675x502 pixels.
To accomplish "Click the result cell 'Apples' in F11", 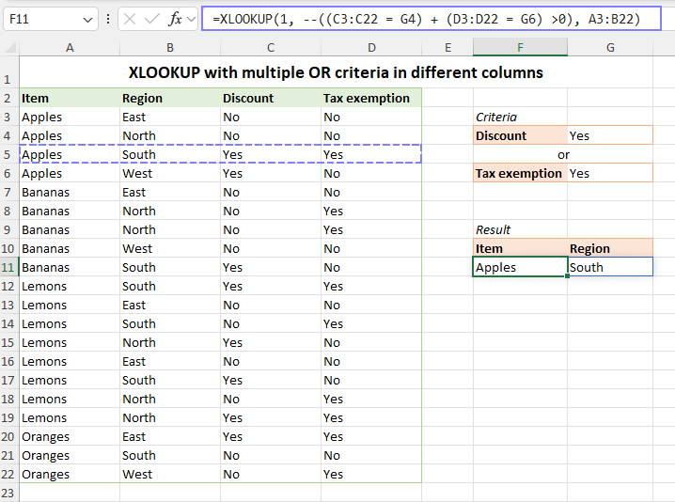I will 520,267.
